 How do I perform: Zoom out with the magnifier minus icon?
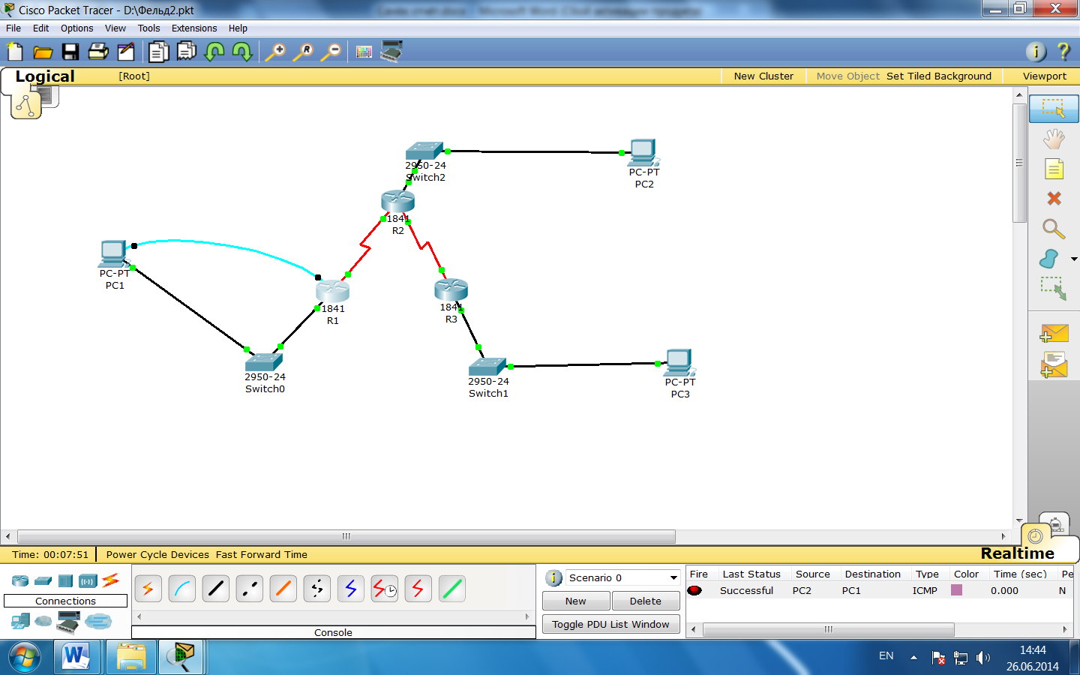pyautogui.click(x=331, y=52)
